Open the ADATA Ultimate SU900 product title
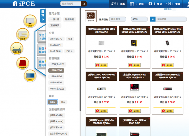 click(134, 30)
